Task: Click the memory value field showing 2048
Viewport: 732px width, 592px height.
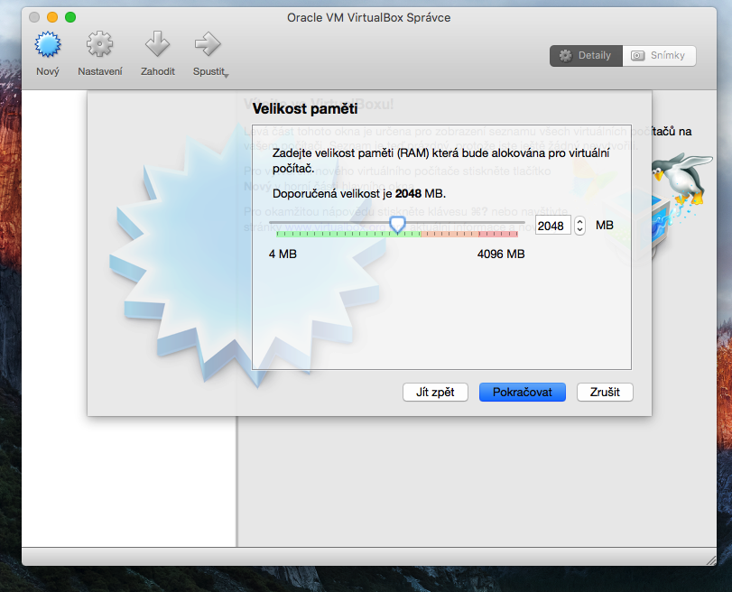Action: (x=551, y=226)
